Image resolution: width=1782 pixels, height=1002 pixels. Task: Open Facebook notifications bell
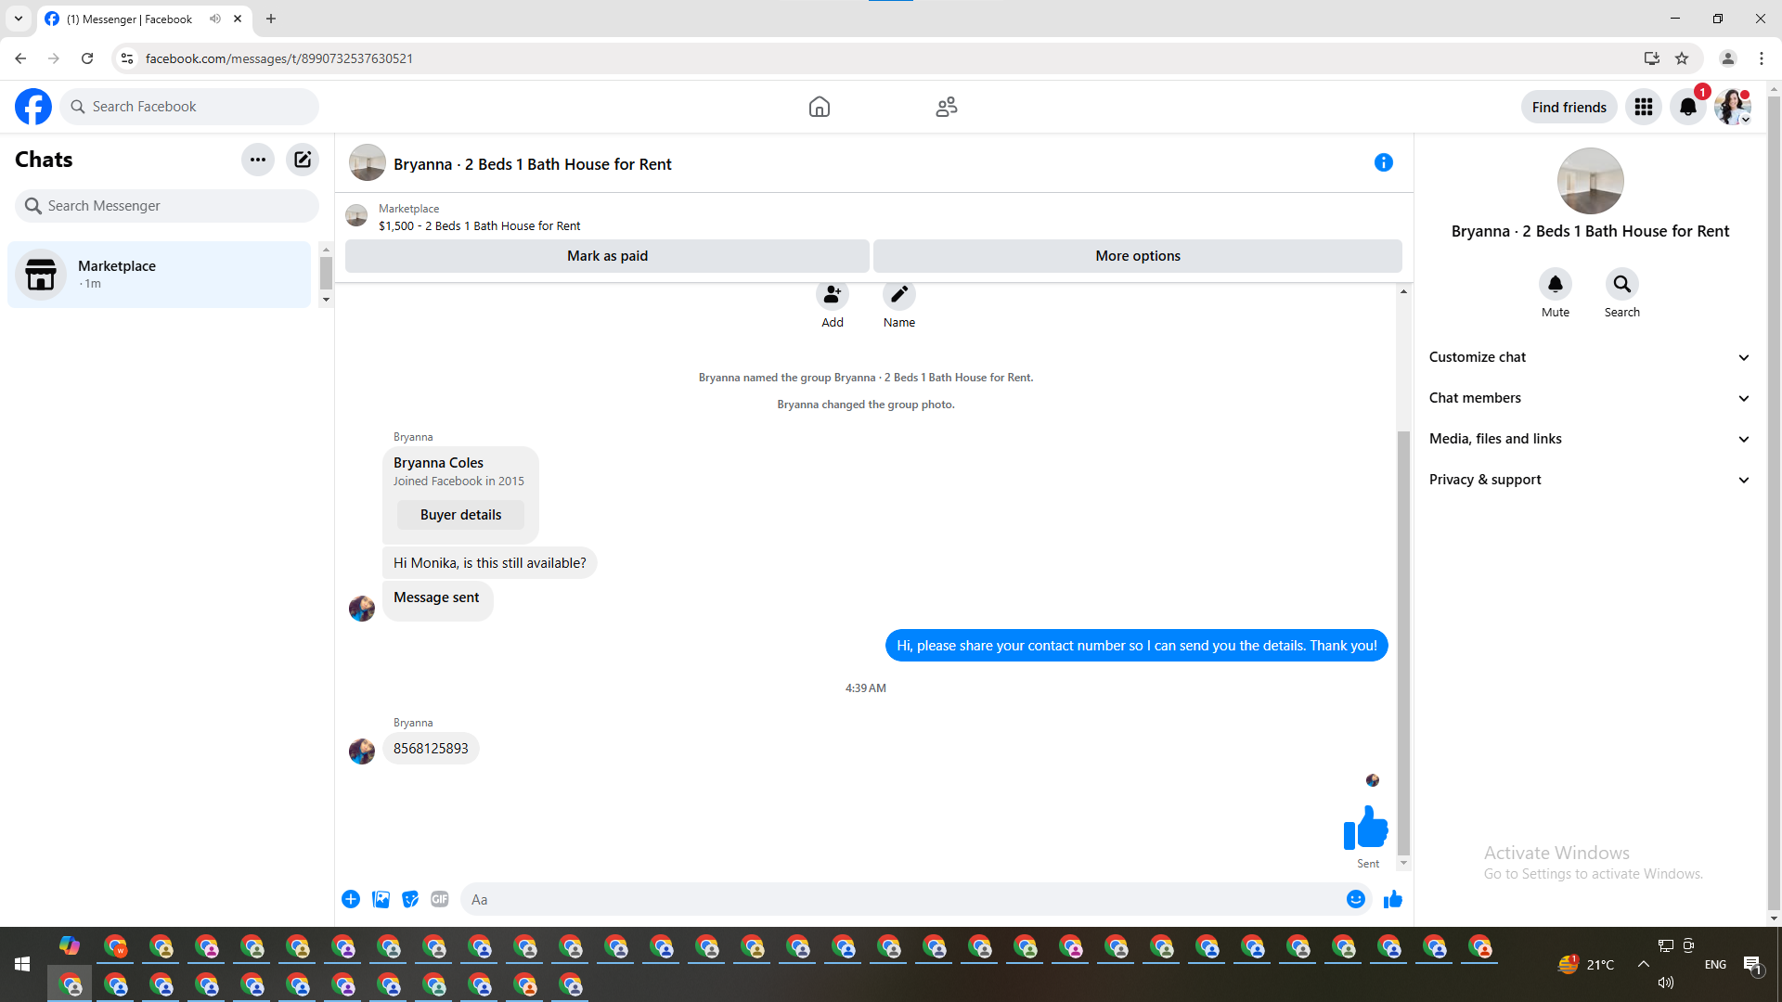1687,107
